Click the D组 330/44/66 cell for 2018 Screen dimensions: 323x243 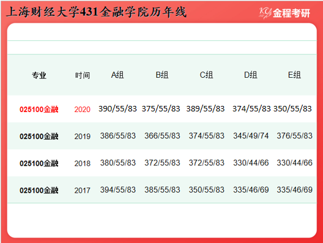(251, 163)
